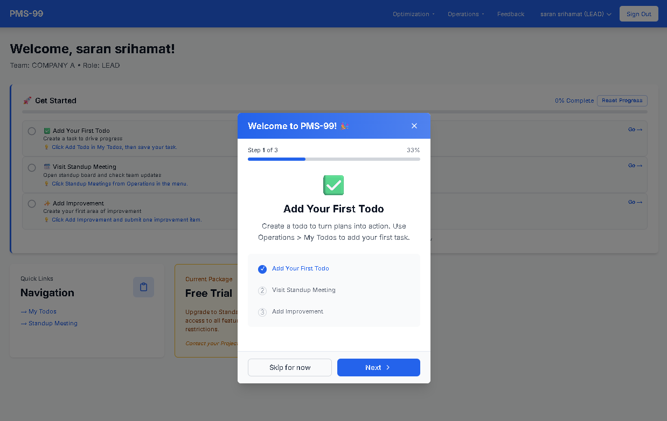Click the green checkmark todo icon
Screen dimensions: 667x421
[x=333, y=185]
